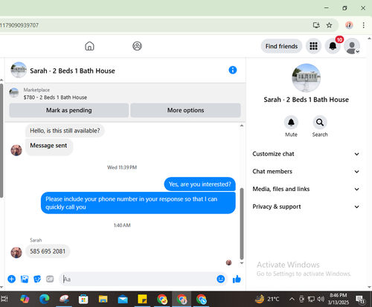This screenshot has width=372, height=307.
Task: Open the account profile avatar menu
Action: coord(352,46)
